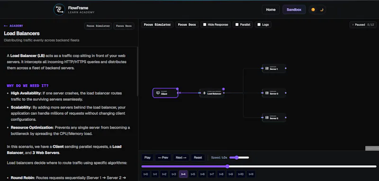Adjust the Speed slider
Viewport: 379px width, 181px height.
point(239,158)
